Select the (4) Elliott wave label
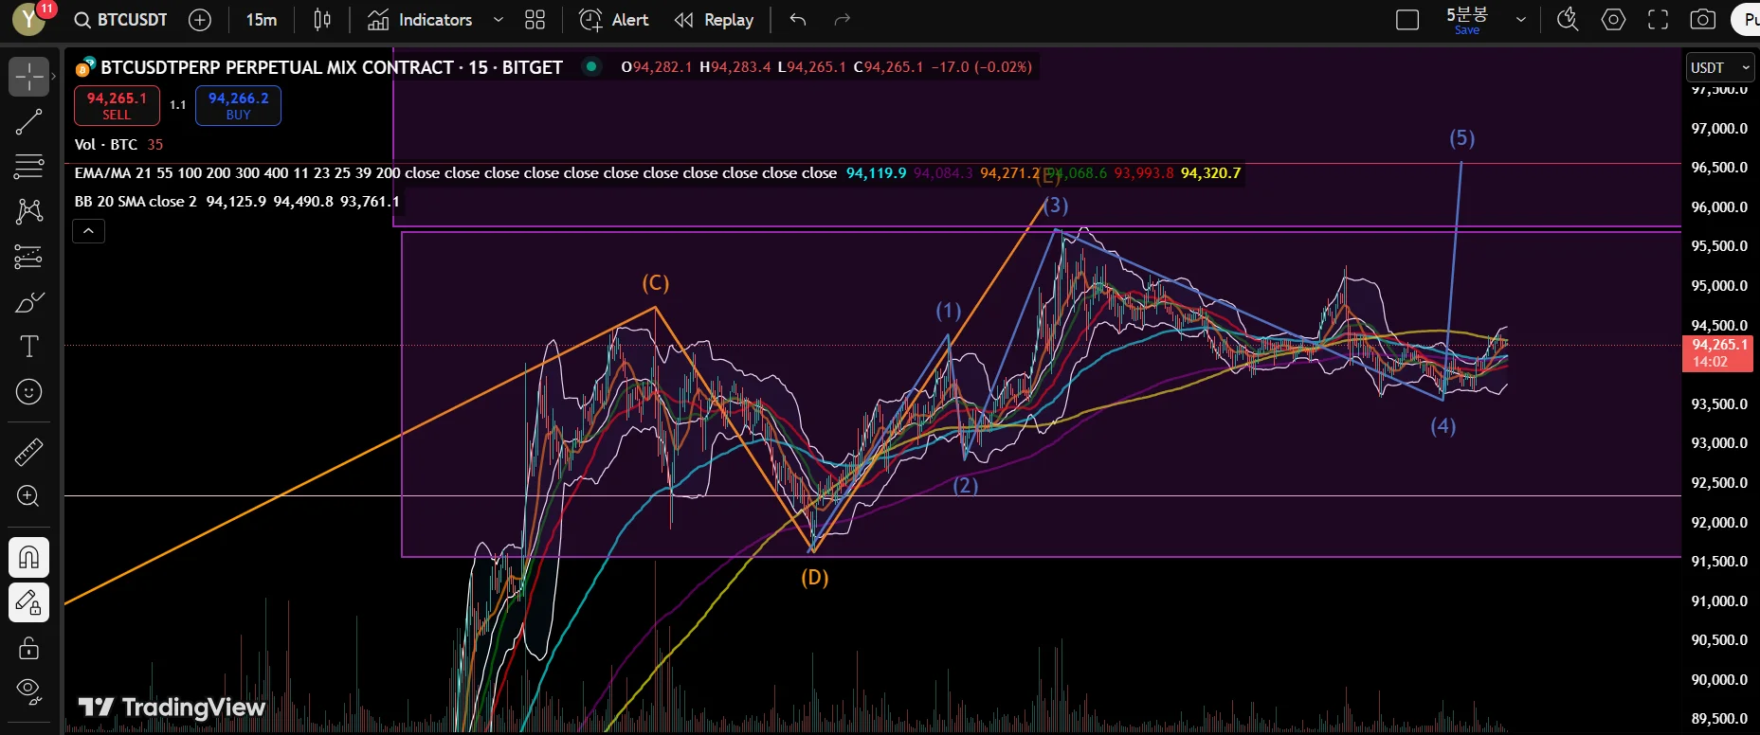This screenshot has width=1760, height=735. tap(1443, 425)
